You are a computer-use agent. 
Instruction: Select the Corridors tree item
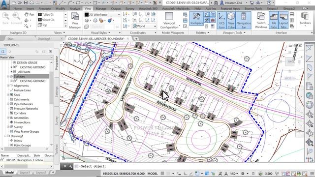pos(20,113)
